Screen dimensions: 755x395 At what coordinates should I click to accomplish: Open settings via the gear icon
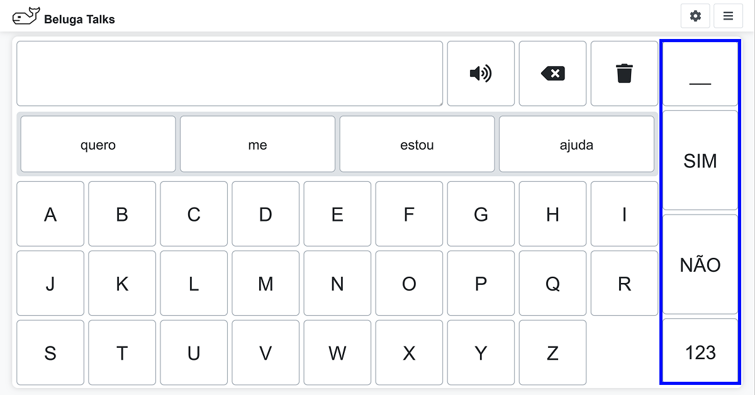695,16
